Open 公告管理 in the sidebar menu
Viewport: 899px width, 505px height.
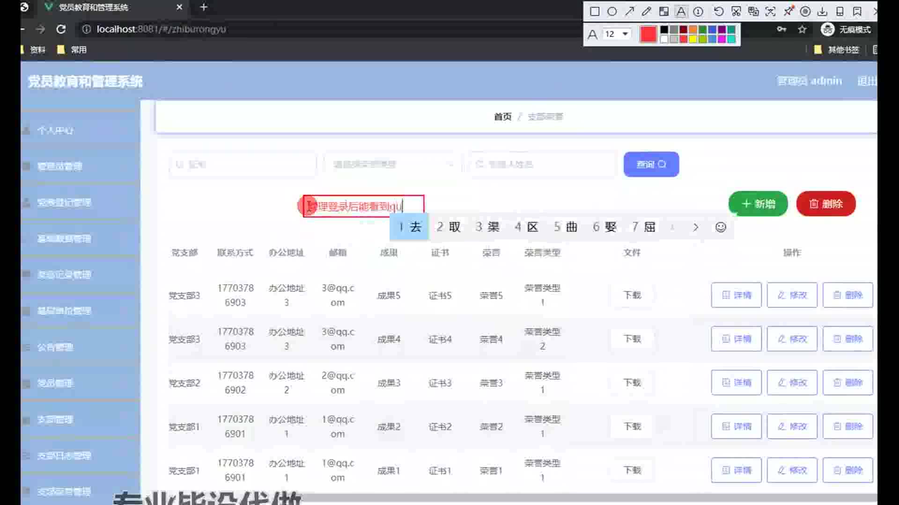tap(55, 347)
